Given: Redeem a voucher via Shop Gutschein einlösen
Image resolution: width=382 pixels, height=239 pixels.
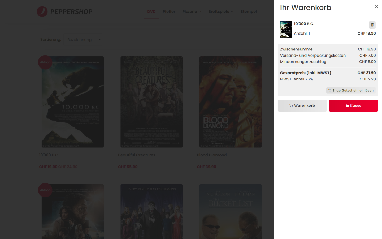Looking at the screenshot, I should pyautogui.click(x=351, y=91).
